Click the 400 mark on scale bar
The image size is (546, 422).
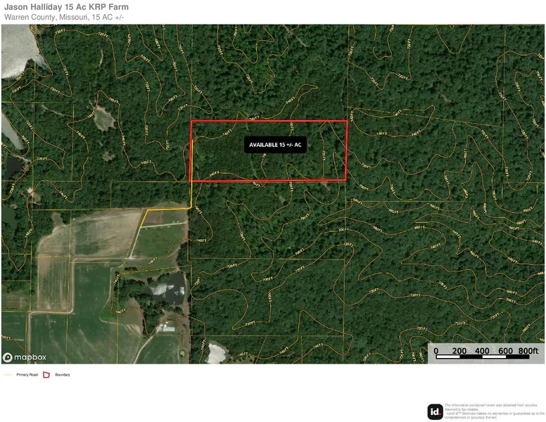point(482,350)
